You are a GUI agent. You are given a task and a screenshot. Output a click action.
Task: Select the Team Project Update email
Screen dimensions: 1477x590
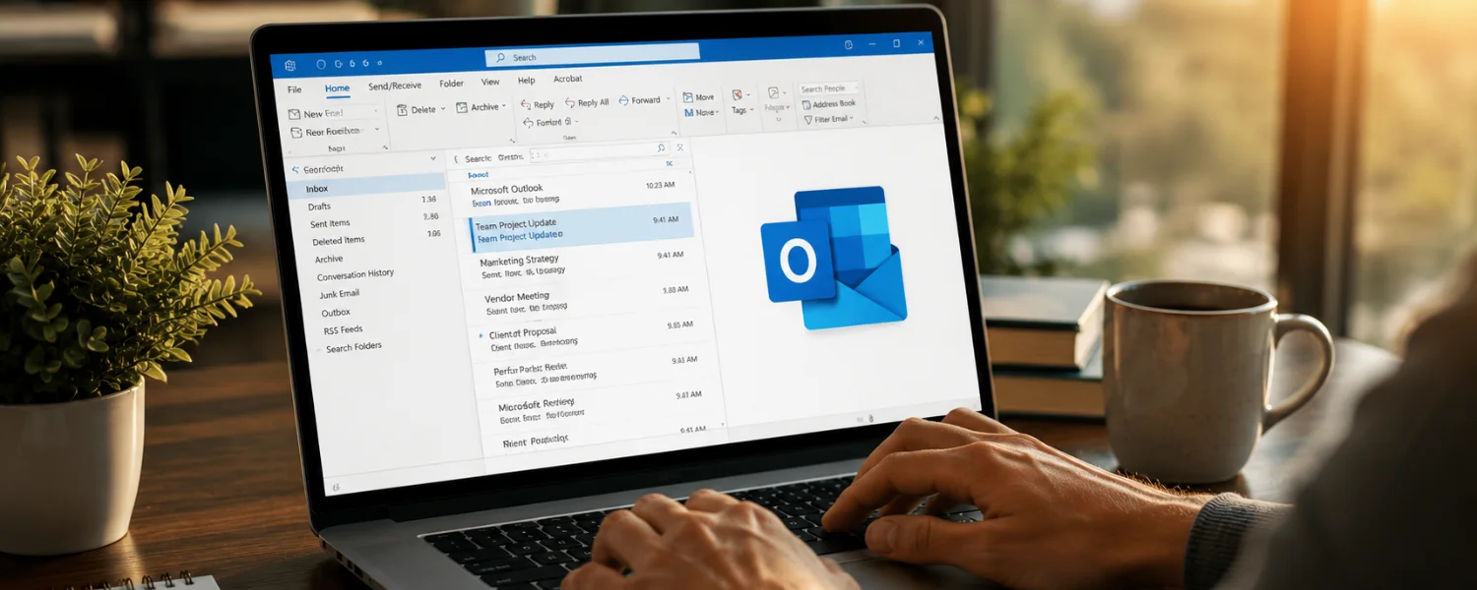(x=580, y=227)
